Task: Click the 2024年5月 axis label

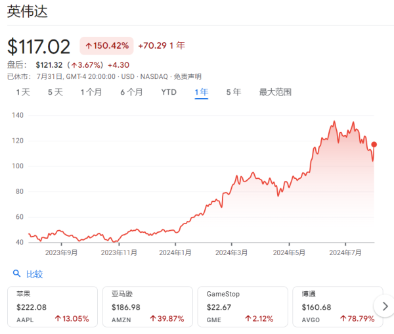Action: (x=289, y=252)
